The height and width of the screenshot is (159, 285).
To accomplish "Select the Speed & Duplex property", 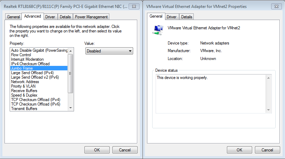I will 39,95.
